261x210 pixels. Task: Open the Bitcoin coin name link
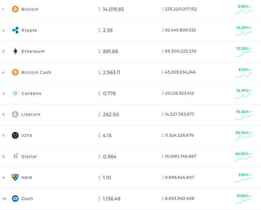coord(30,9)
